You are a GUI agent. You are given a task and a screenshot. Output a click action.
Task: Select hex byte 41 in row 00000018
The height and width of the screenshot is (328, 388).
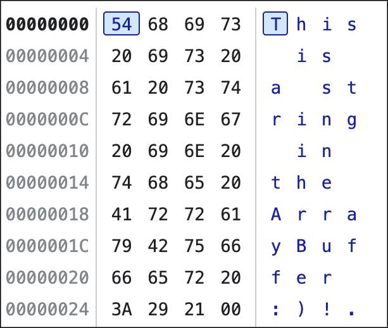[122, 214]
